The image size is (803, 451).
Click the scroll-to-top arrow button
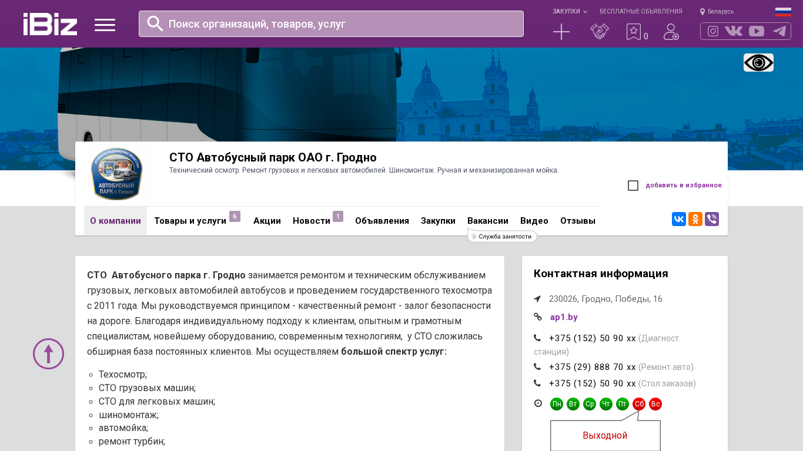tap(48, 354)
